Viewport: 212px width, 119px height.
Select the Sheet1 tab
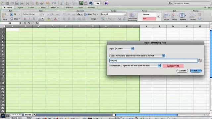[x=28, y=115]
